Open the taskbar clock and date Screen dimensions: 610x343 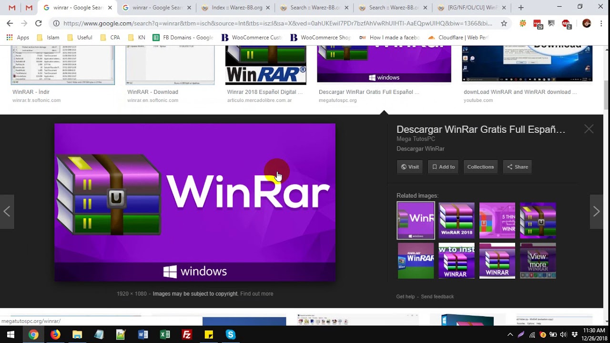tap(593, 334)
